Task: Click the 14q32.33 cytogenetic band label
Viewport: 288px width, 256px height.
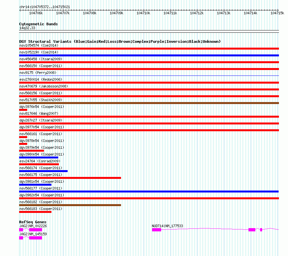Action: coord(27,28)
